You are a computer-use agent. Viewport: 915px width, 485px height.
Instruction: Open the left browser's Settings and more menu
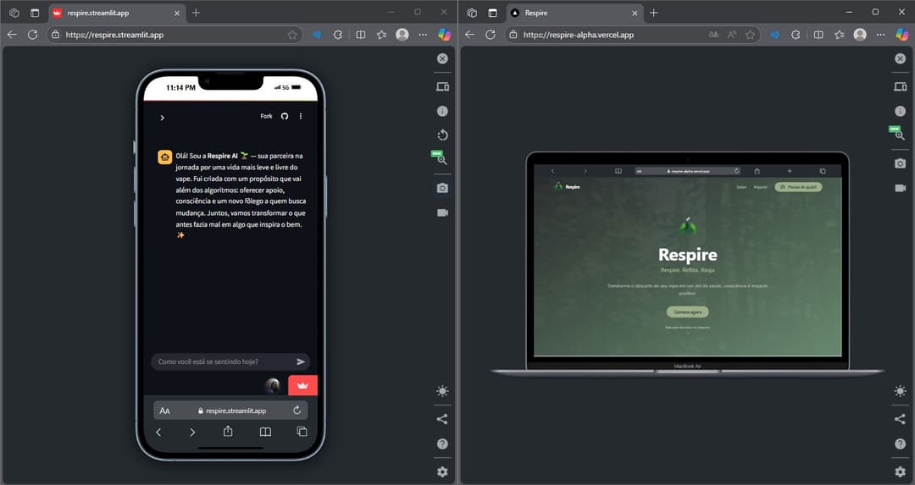(x=423, y=35)
